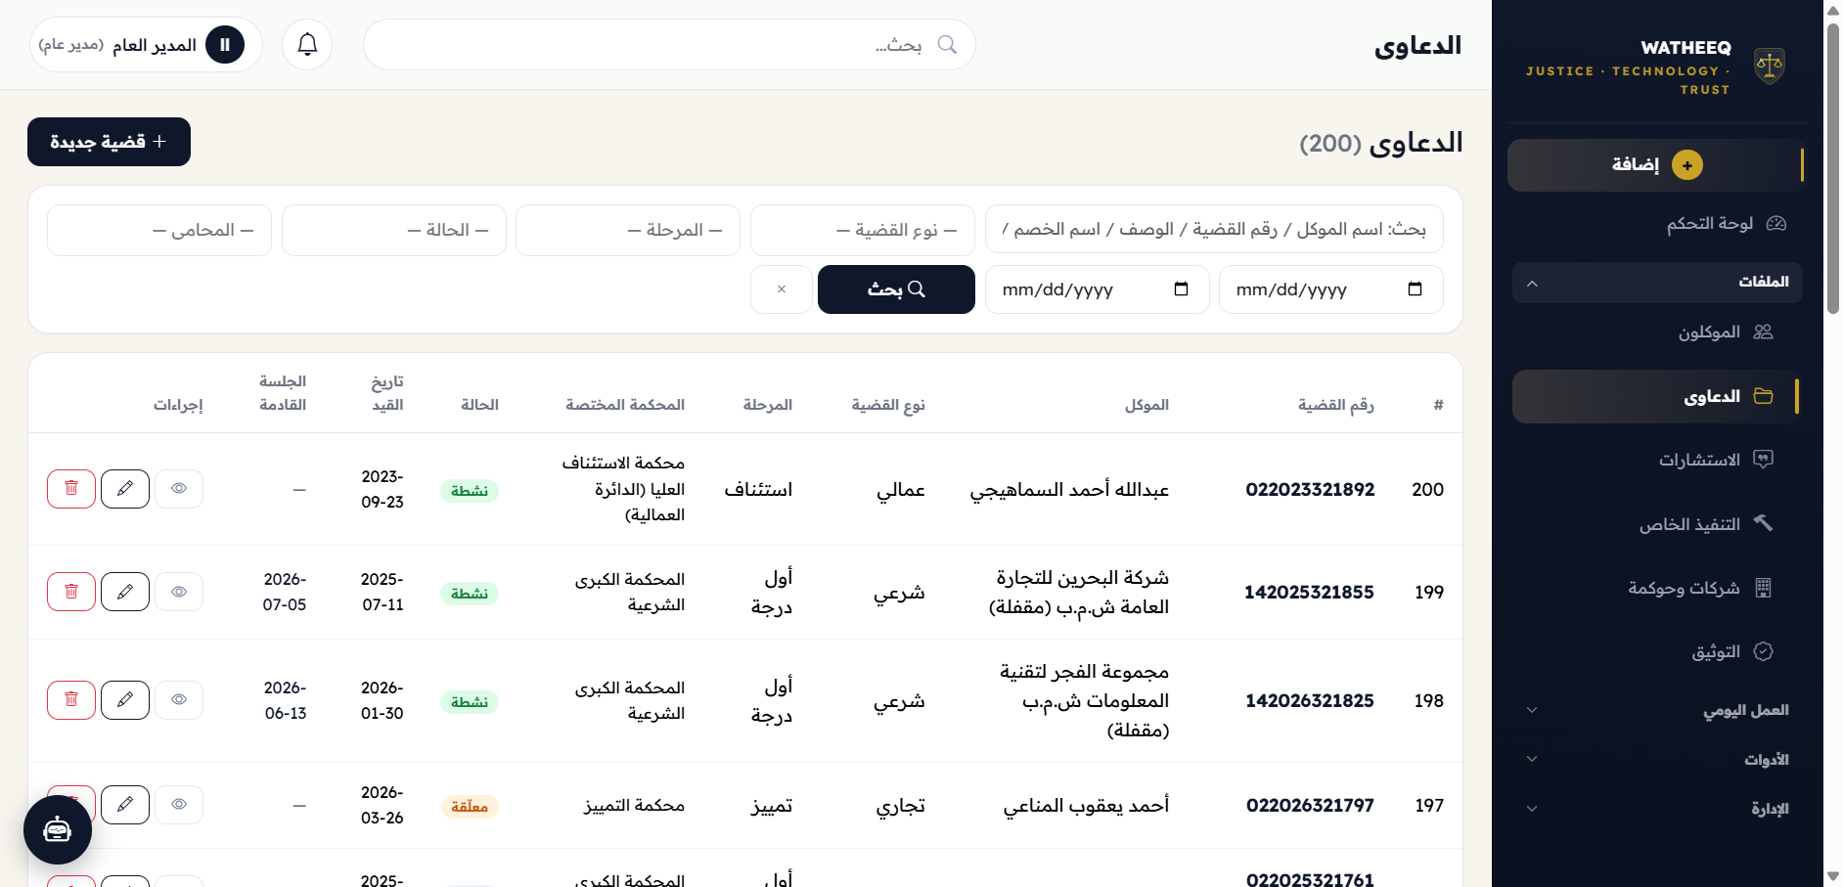Edit case 142025321855 with pencil icon

pos(125,592)
